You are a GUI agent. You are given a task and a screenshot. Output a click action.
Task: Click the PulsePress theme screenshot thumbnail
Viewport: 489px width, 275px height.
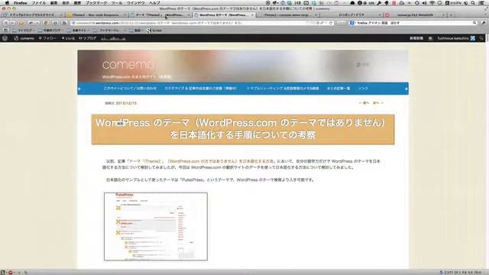tap(156, 226)
